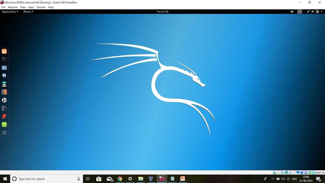Screen dimensions: 325x183
Task: Open VirtualBox Manager from taskbar
Action: 151,179
